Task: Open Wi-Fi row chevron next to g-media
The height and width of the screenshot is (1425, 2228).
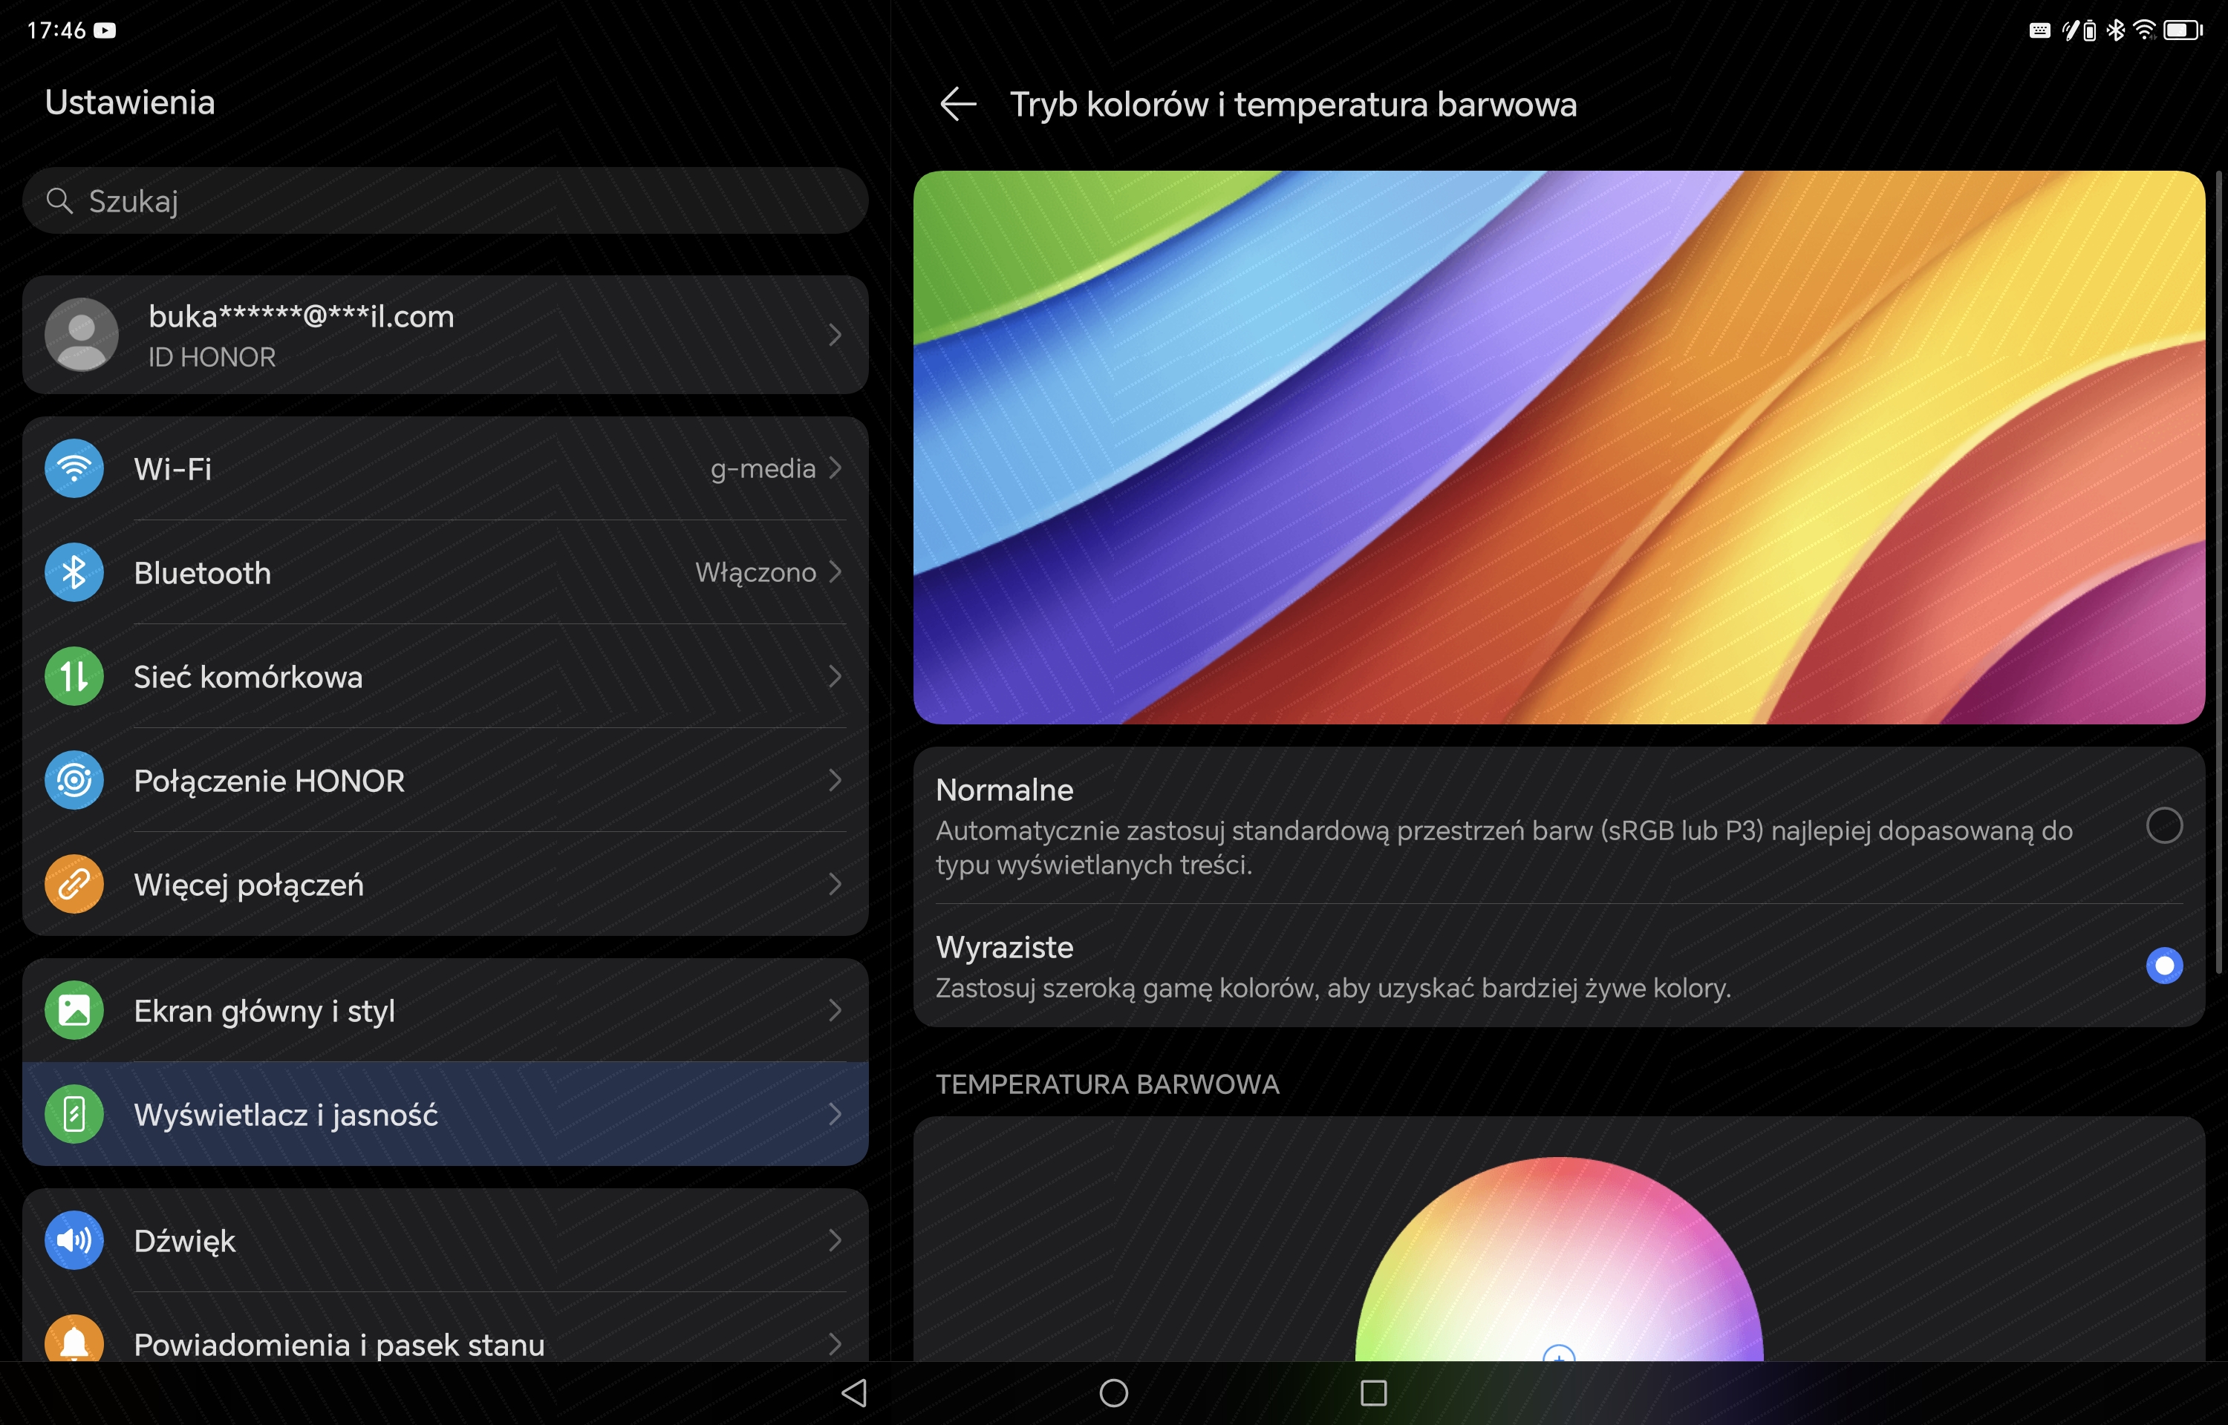Action: coord(835,468)
